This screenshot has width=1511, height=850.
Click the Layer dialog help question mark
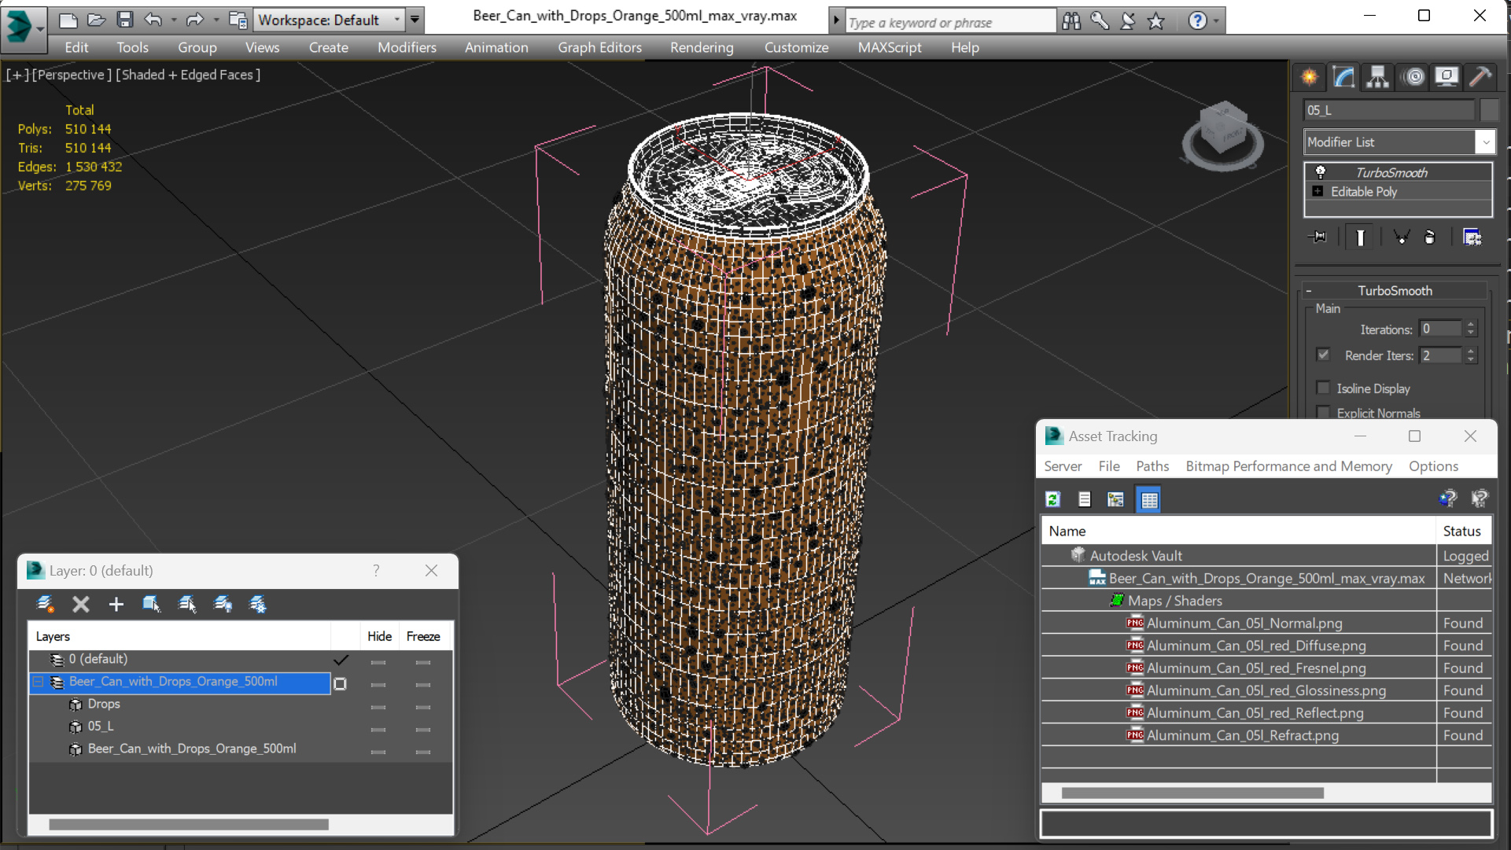click(376, 571)
